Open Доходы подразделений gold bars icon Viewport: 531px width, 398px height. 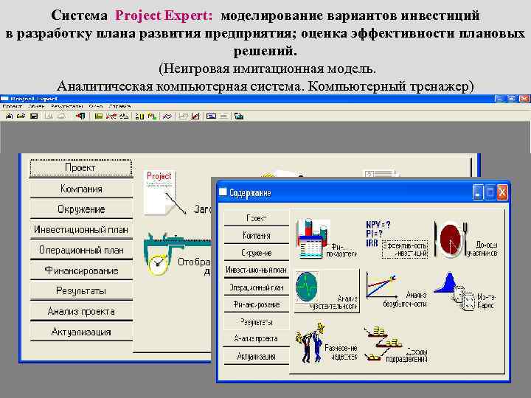(395, 344)
